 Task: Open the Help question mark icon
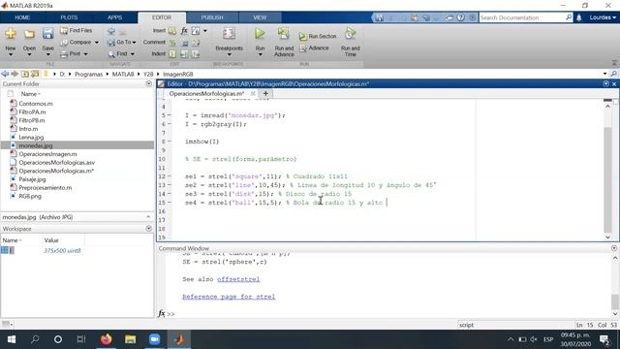click(x=461, y=17)
